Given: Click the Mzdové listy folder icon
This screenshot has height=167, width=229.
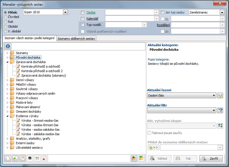Looking at the screenshot, I should coord(12,103).
